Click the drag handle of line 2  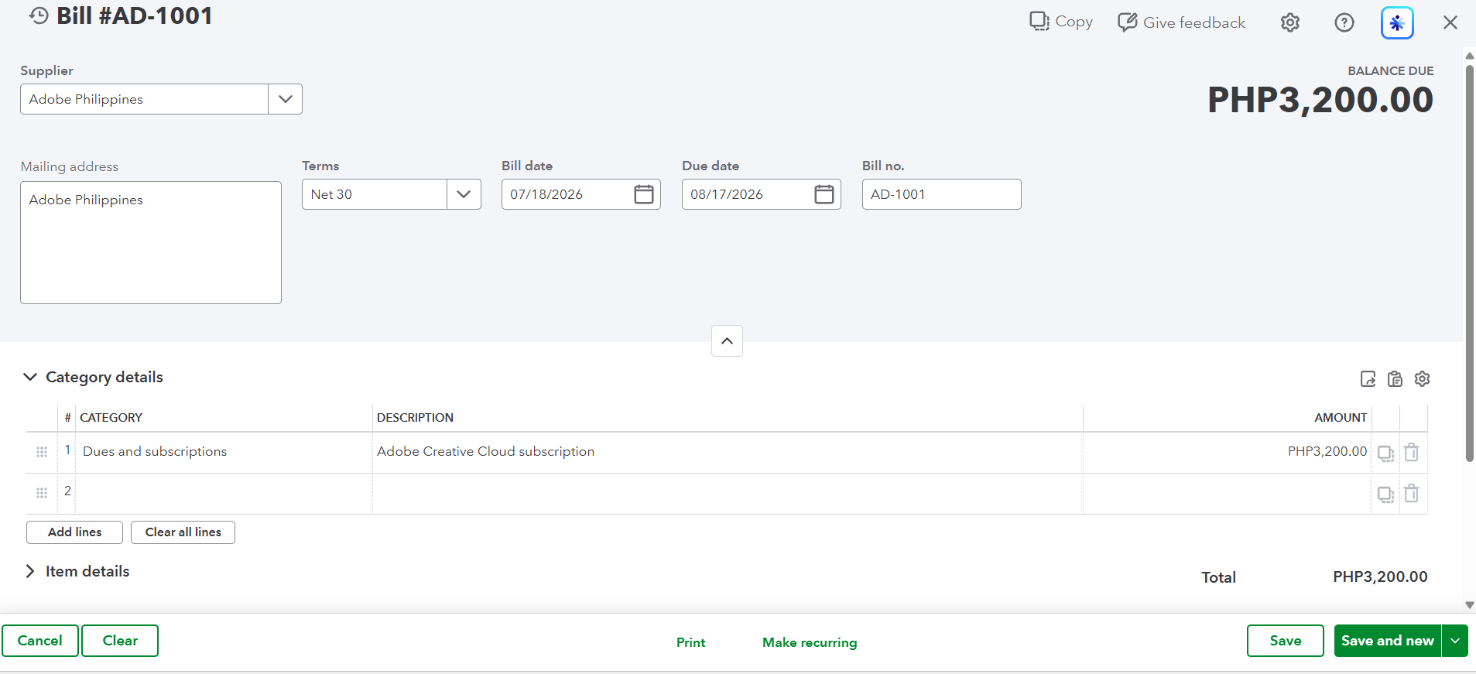tap(42, 493)
